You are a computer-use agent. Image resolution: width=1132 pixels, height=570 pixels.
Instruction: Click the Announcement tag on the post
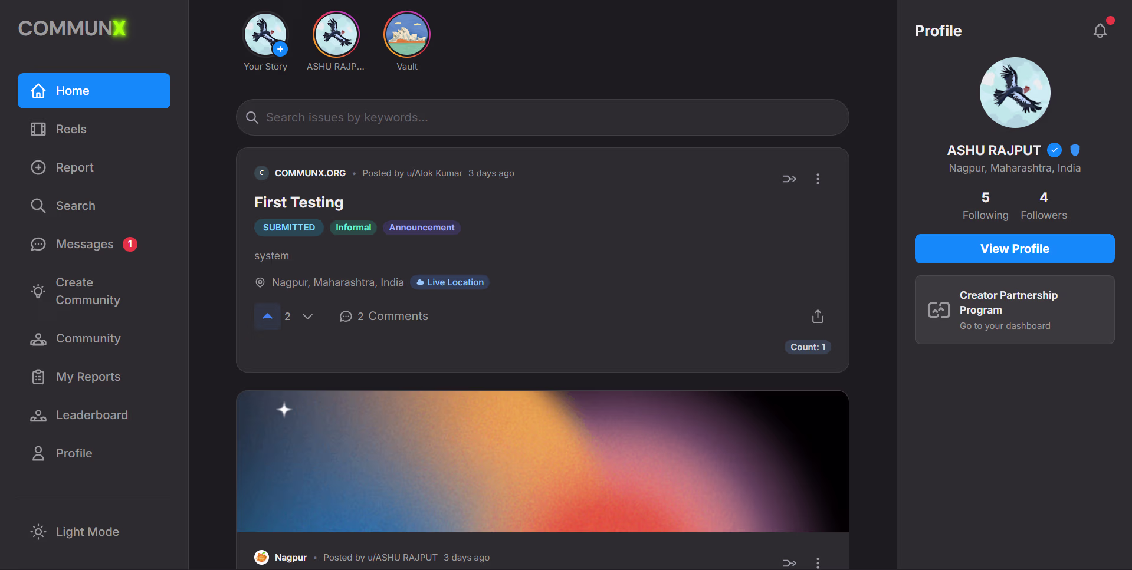tap(421, 228)
